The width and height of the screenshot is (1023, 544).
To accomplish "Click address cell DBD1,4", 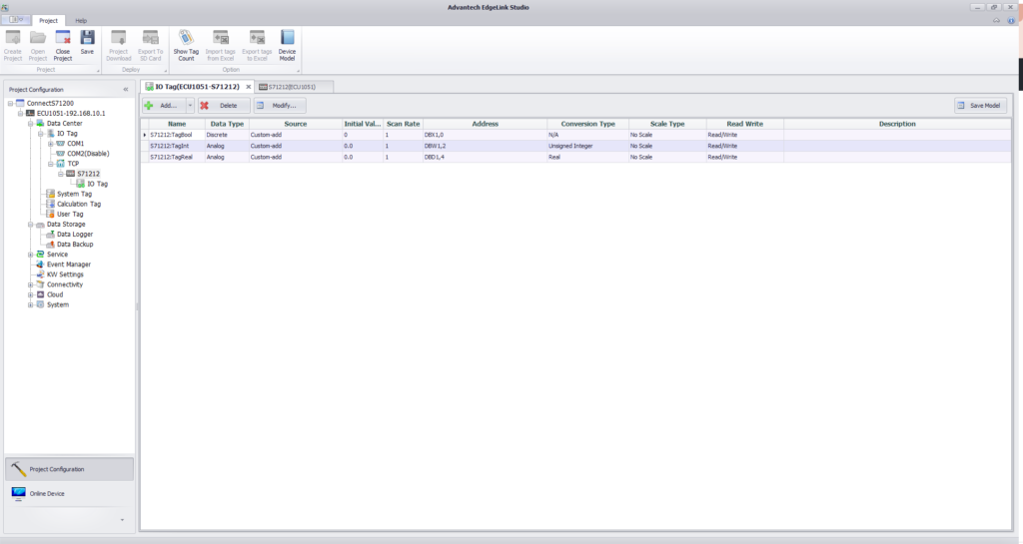I will [x=485, y=157].
